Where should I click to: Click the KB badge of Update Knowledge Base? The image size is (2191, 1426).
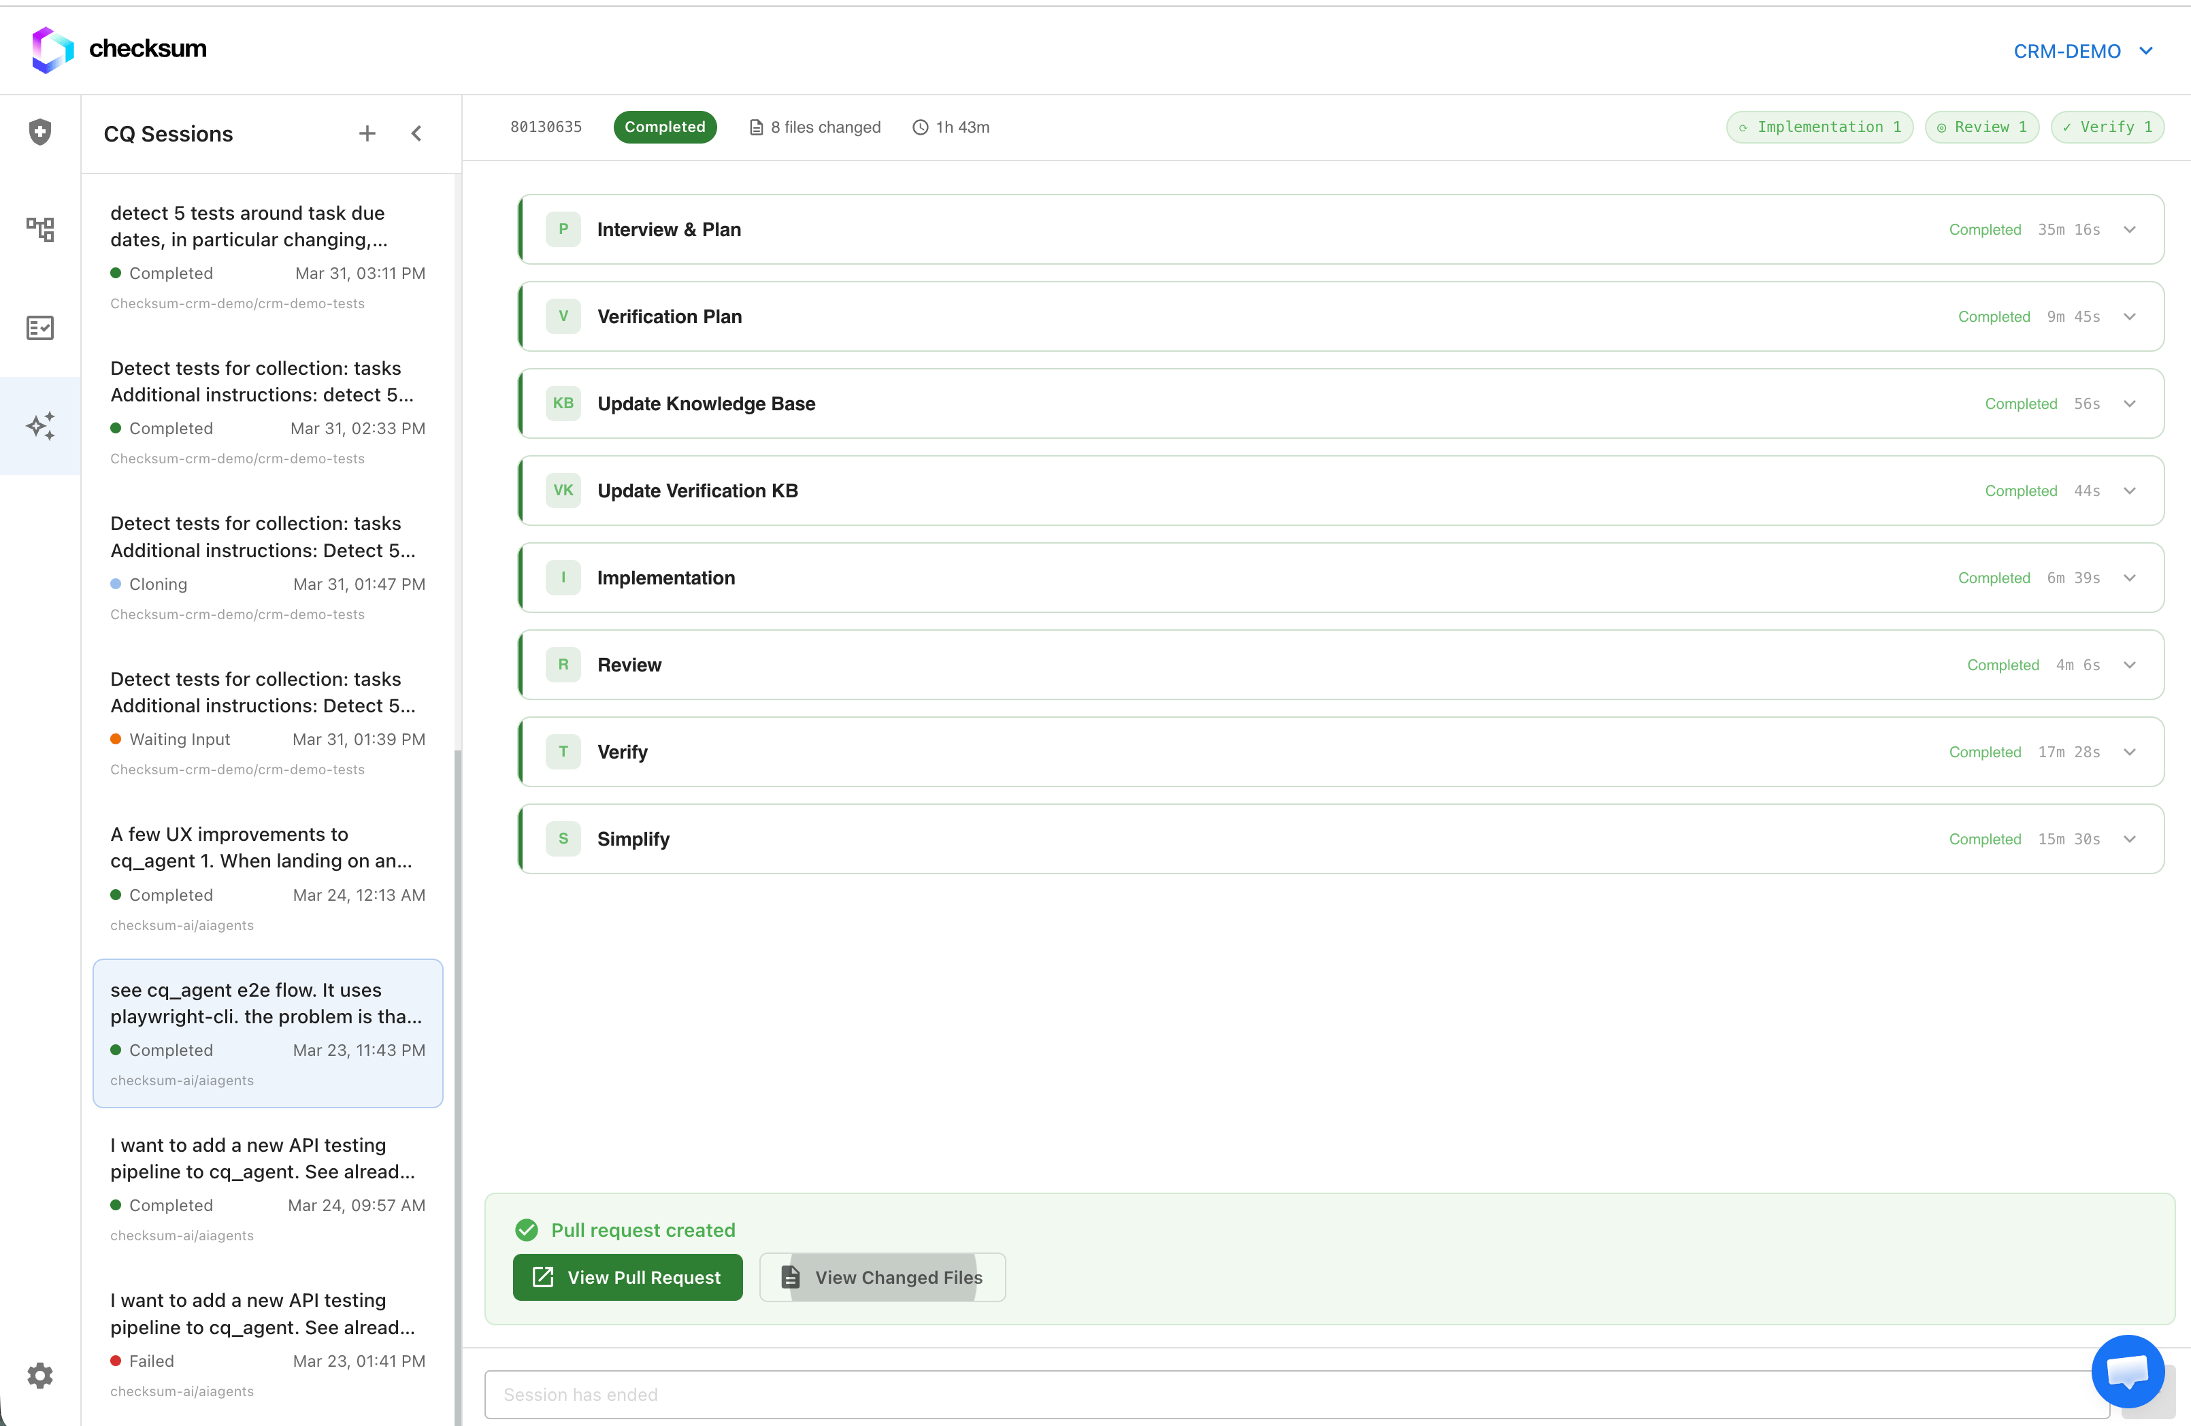(x=563, y=403)
